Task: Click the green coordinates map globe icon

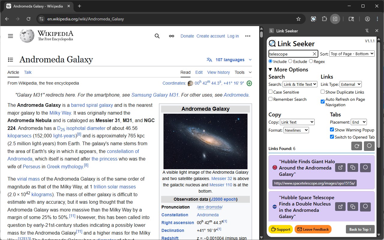Action: pos(249,83)
